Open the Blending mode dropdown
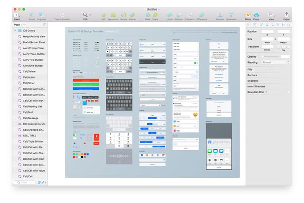Viewport: 304px width, 203px height. click(275, 62)
